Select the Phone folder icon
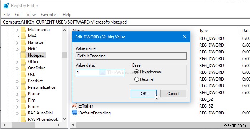 pyautogui.click(x=23, y=94)
